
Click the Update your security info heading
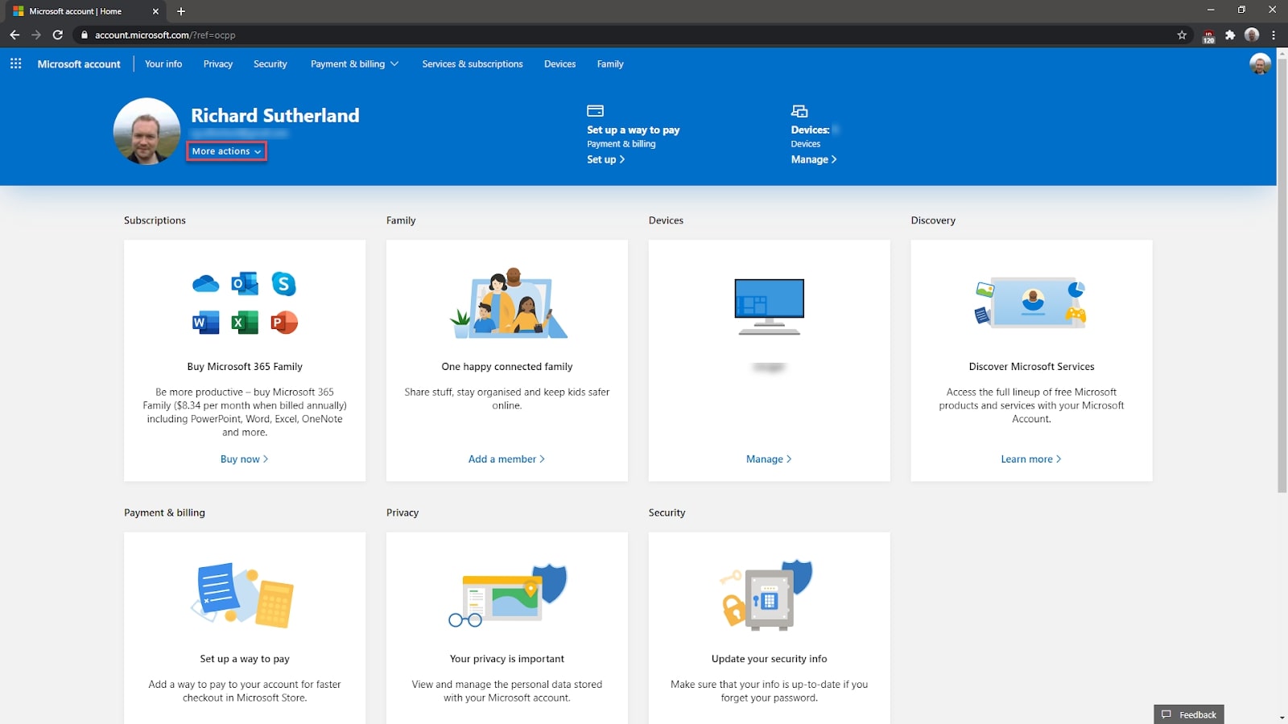pyautogui.click(x=770, y=658)
